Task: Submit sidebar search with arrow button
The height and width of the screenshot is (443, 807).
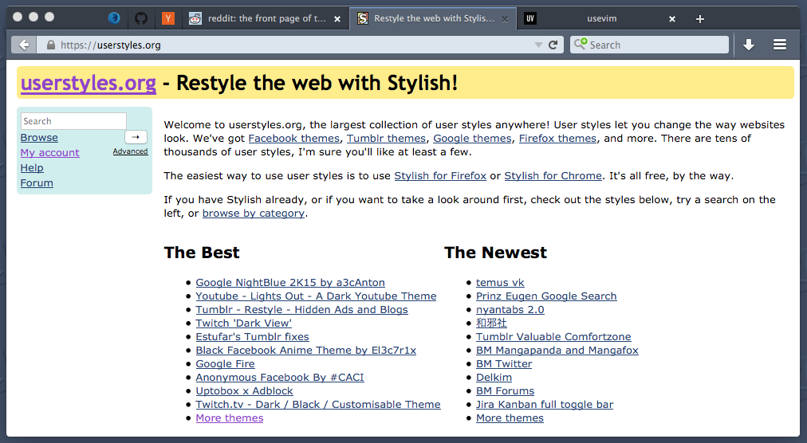Action: (136, 137)
